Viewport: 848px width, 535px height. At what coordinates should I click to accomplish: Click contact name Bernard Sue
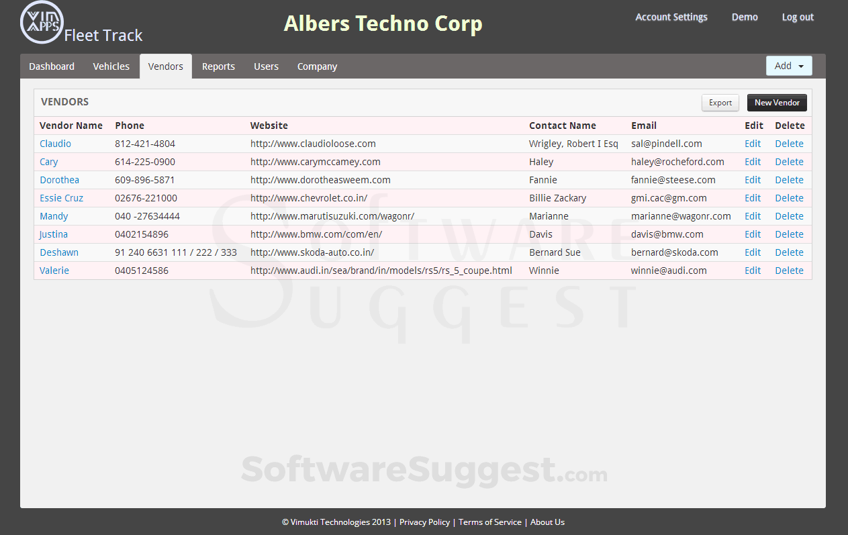pyautogui.click(x=555, y=252)
